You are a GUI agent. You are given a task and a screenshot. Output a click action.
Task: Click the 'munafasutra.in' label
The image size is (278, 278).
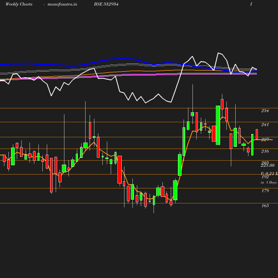pyautogui.click(x=62, y=4)
